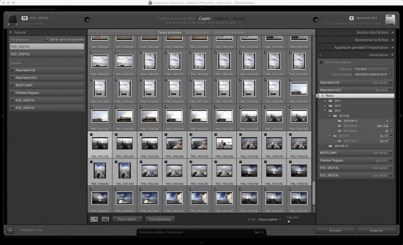This screenshot has height=245, width=403.
Task: Click the source arrow circle icon
Action: tap(87, 20)
